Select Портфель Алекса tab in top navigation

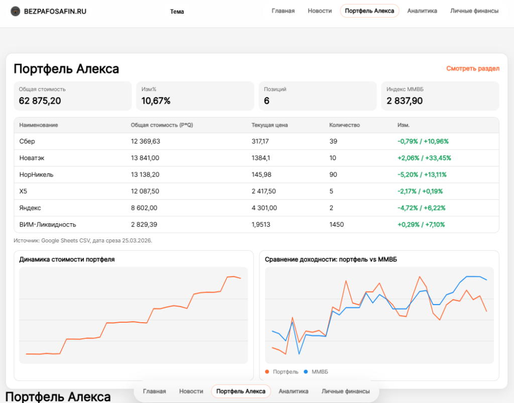[369, 11]
